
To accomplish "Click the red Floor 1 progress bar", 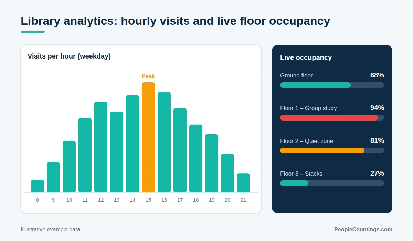I will (x=332, y=118).
